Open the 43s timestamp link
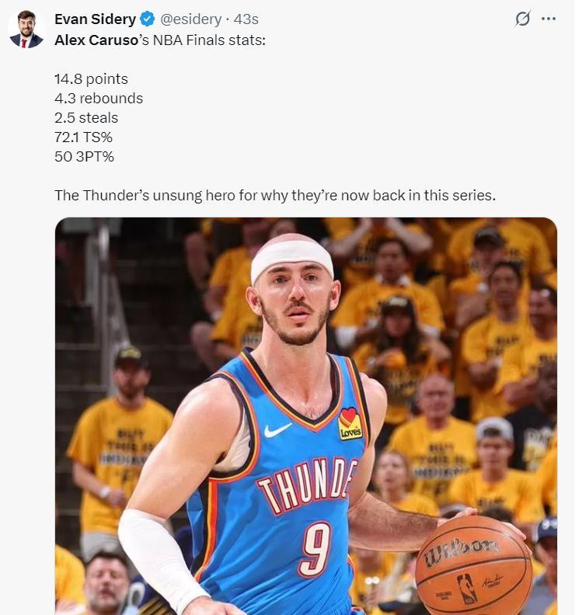 coord(246,19)
